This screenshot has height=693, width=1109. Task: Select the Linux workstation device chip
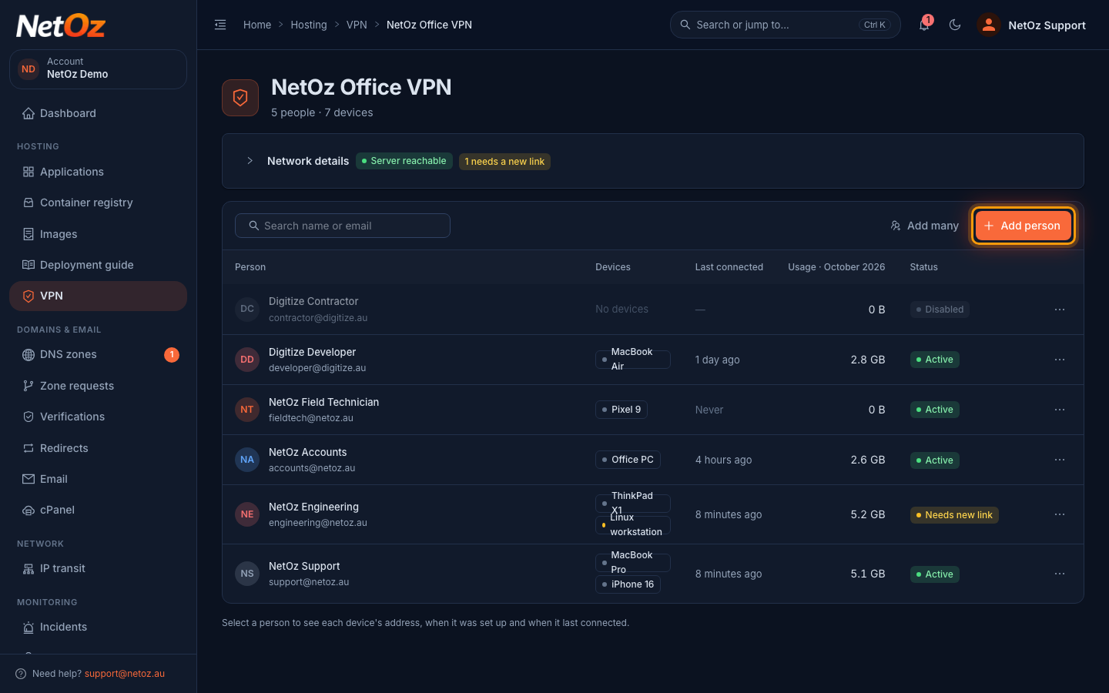[633, 525]
